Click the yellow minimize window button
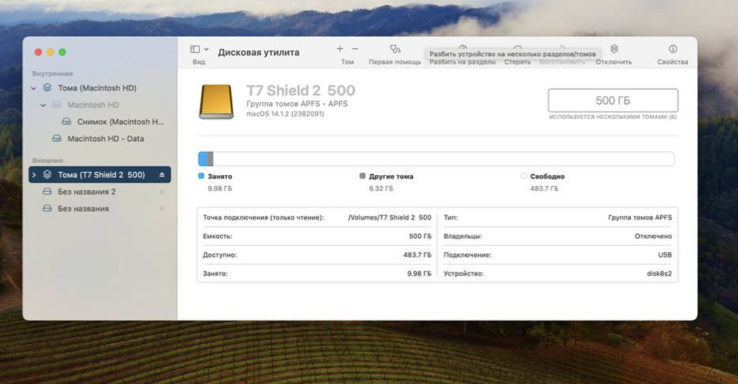Image resolution: width=738 pixels, height=384 pixels. (50, 52)
